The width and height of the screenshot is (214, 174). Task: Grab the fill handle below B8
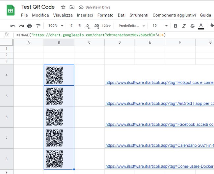click(x=74, y=169)
